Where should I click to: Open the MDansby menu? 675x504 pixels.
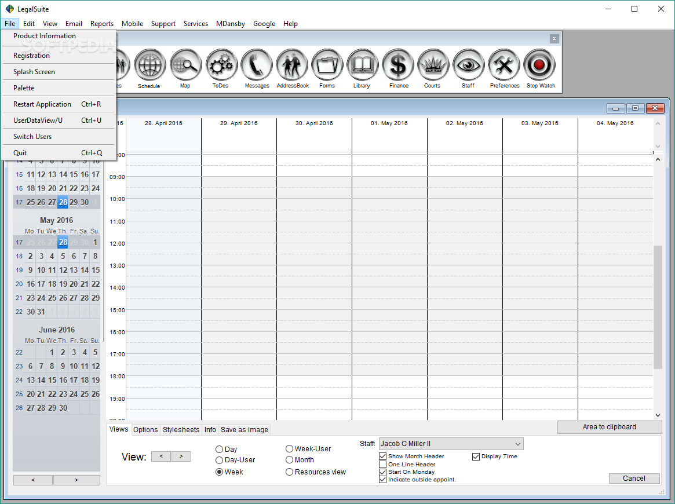pos(230,24)
